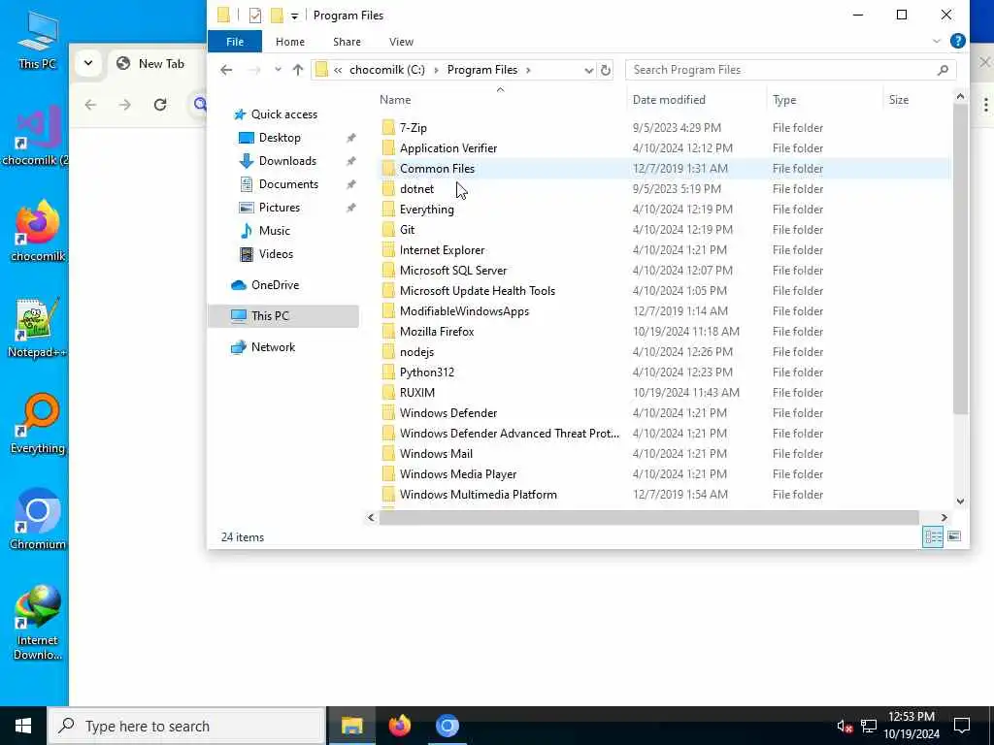
Task: Click the Properties checkmark icon in title bar
Action: [255, 16]
